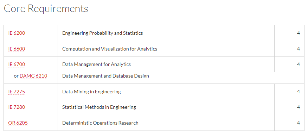The width and height of the screenshot is (308, 133).
Task: Click the credit value in Data Mining row
Action: tap(299, 92)
